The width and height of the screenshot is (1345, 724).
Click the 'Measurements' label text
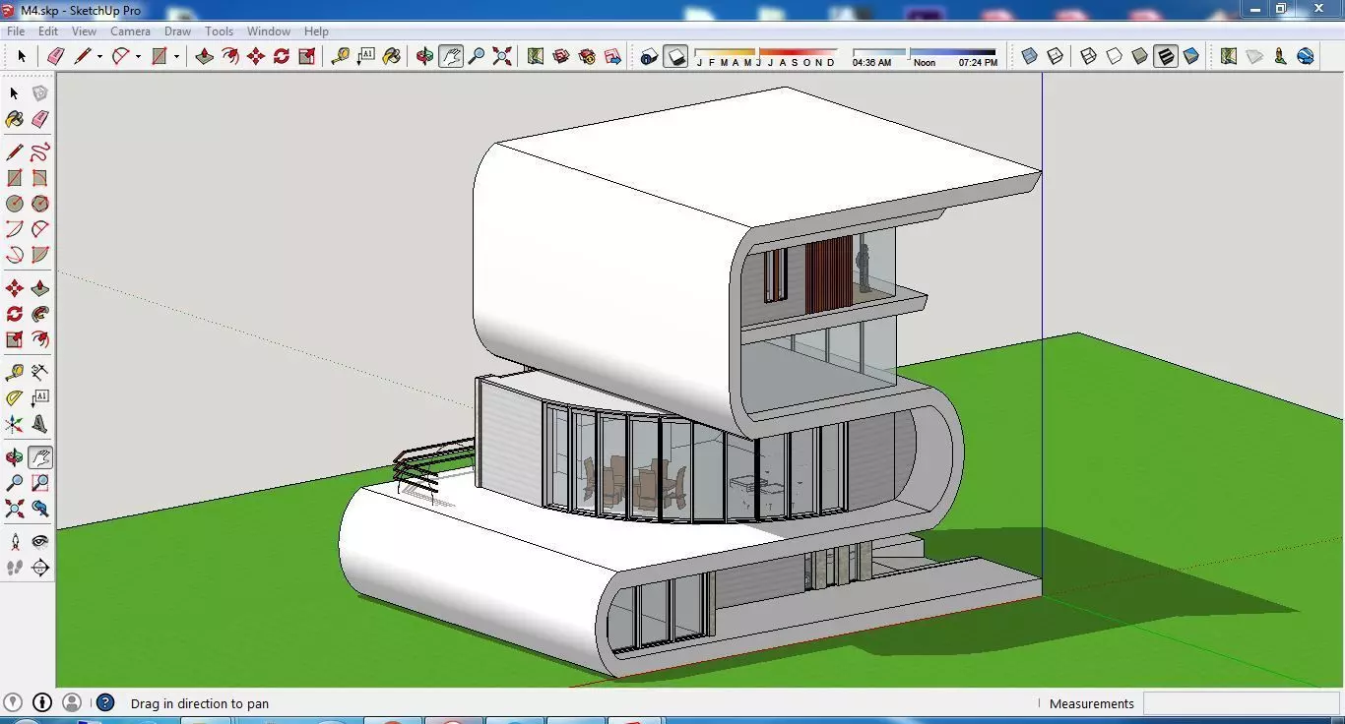tap(1092, 703)
